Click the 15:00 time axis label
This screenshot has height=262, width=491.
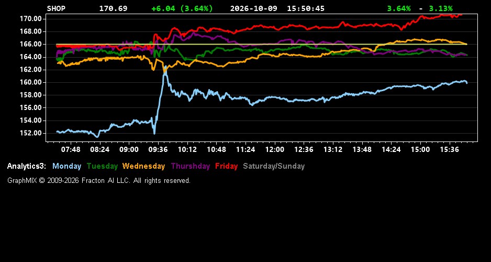(420, 150)
